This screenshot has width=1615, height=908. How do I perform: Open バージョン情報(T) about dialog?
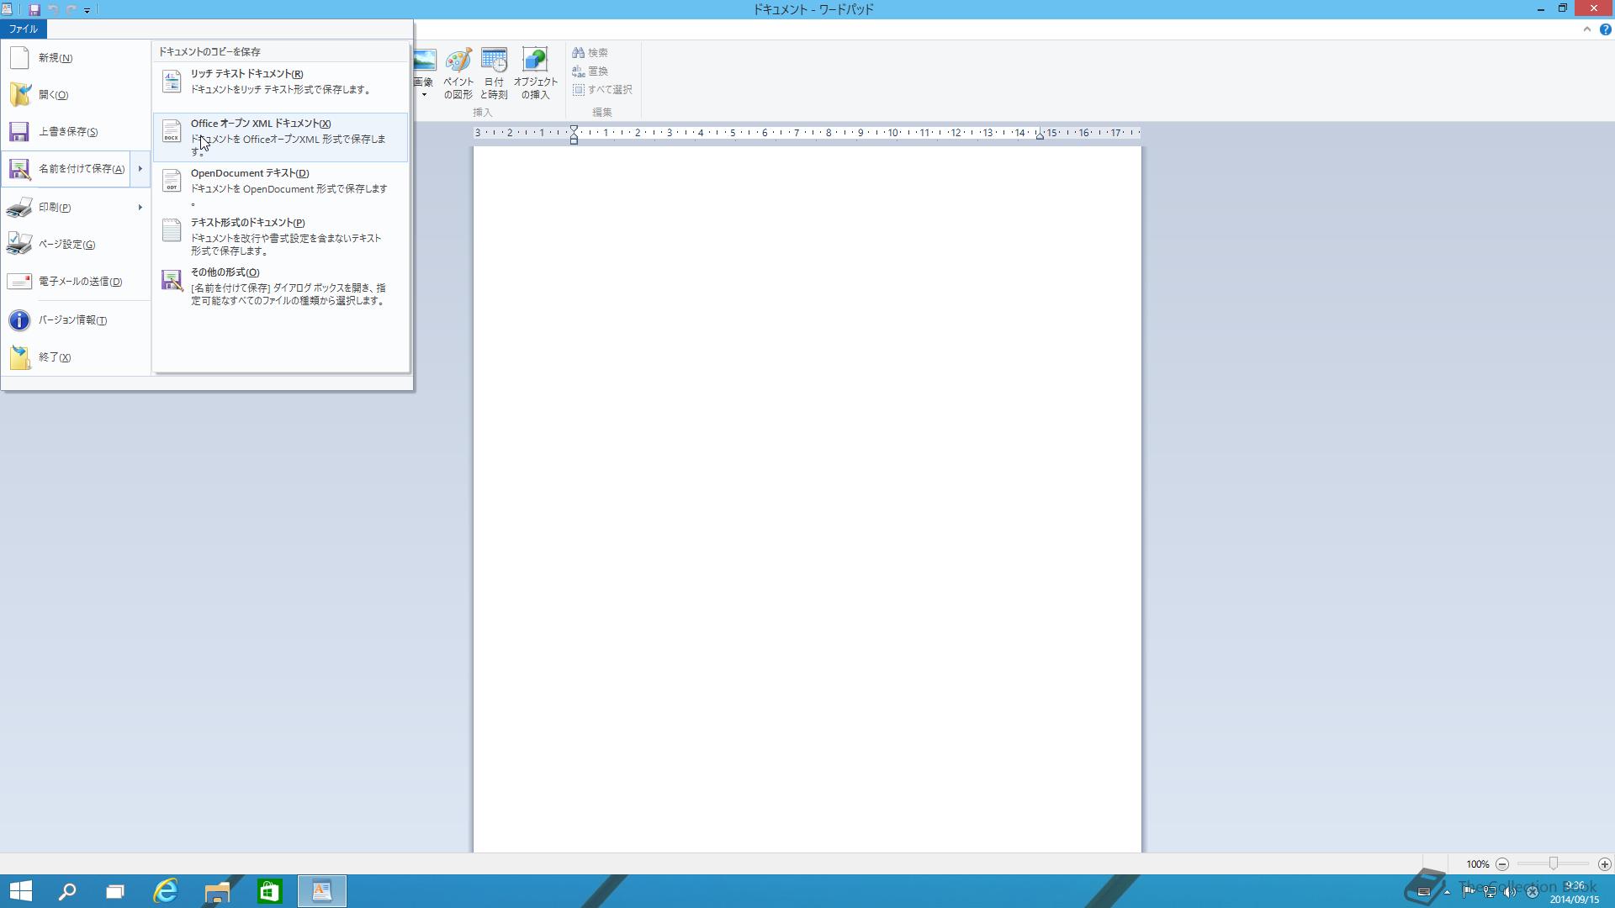76,320
